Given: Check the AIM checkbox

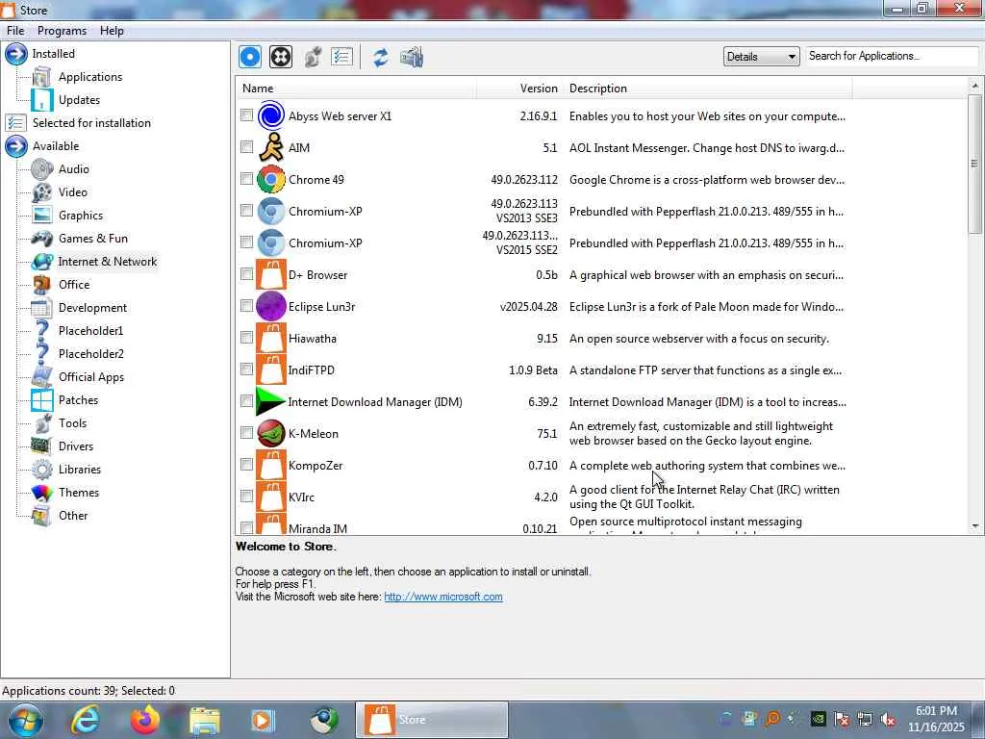Looking at the screenshot, I should click(247, 147).
